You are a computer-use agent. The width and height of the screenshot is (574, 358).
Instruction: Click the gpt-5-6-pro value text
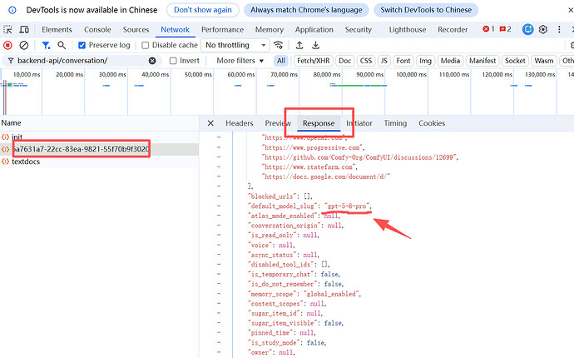coord(348,206)
